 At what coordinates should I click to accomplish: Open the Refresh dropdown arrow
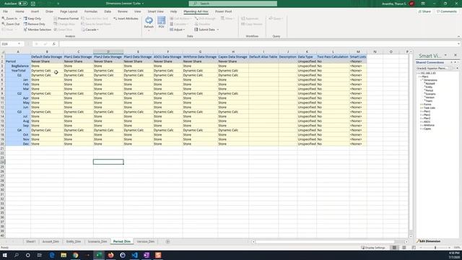coord(149,30)
